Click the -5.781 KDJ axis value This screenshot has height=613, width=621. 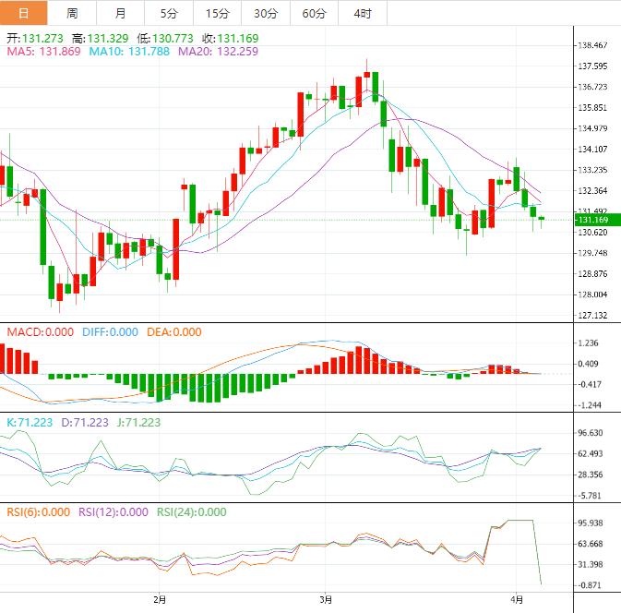(590, 496)
